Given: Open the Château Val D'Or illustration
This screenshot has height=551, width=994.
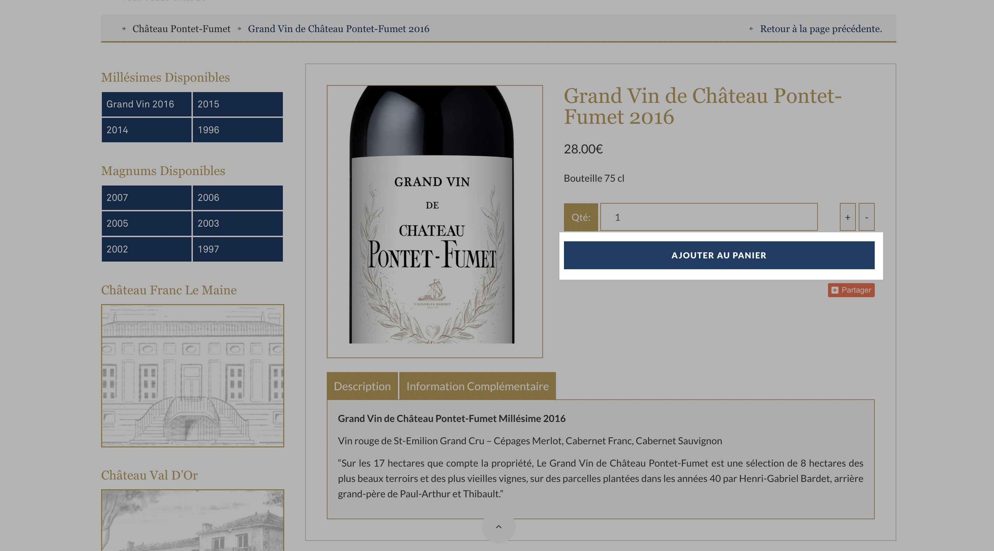Looking at the screenshot, I should click(x=193, y=520).
